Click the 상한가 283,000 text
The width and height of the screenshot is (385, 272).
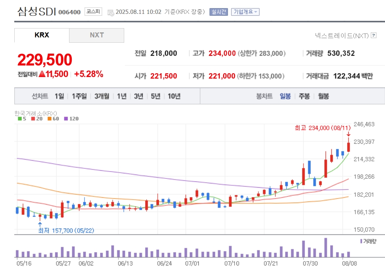pyautogui.click(x=261, y=53)
